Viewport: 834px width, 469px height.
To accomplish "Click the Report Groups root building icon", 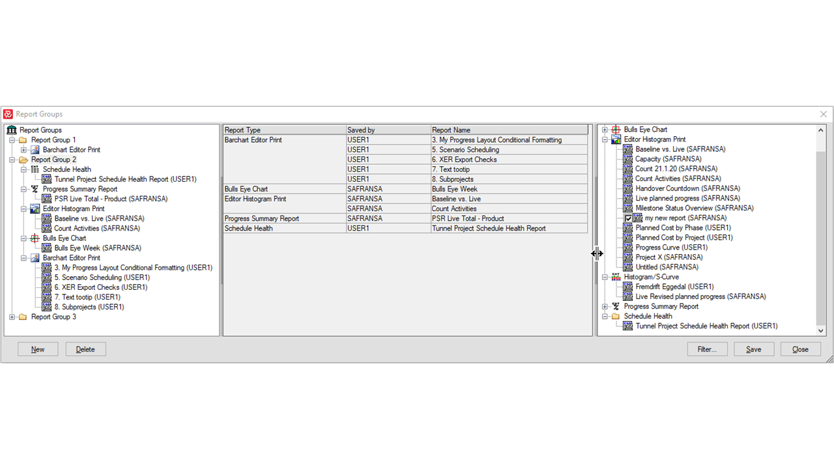I will 12,130.
